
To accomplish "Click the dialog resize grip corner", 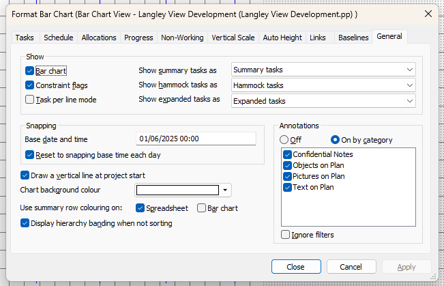I will [433, 277].
